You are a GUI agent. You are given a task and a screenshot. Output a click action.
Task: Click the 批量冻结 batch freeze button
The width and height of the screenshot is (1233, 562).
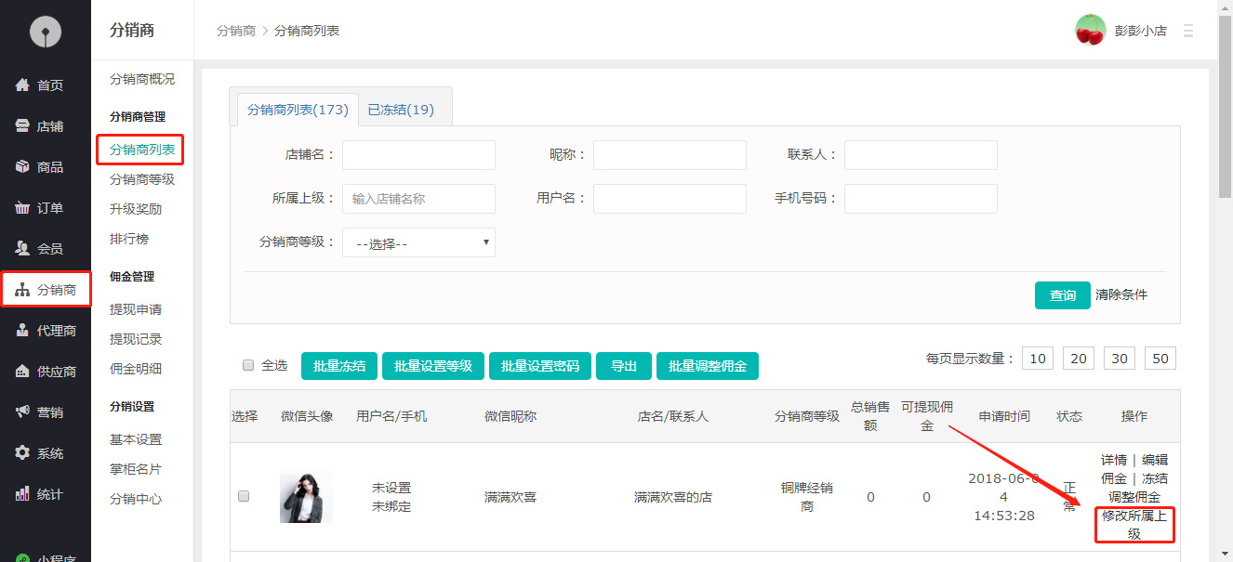pos(338,365)
